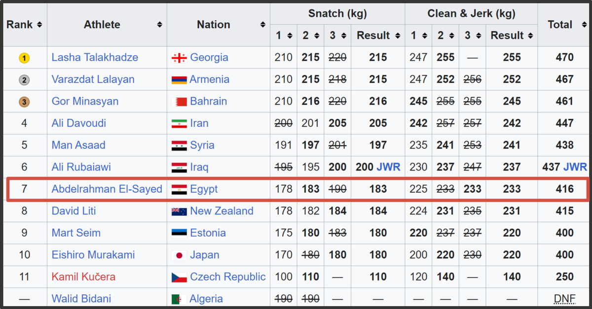Sort by Nation column sort arrows
This screenshot has width=592, height=309.
(x=262, y=25)
